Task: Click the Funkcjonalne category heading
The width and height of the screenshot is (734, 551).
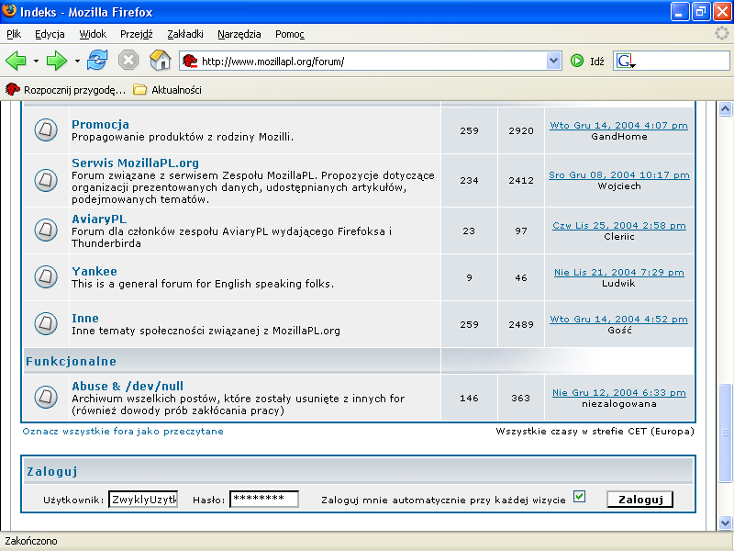Action: tap(72, 361)
